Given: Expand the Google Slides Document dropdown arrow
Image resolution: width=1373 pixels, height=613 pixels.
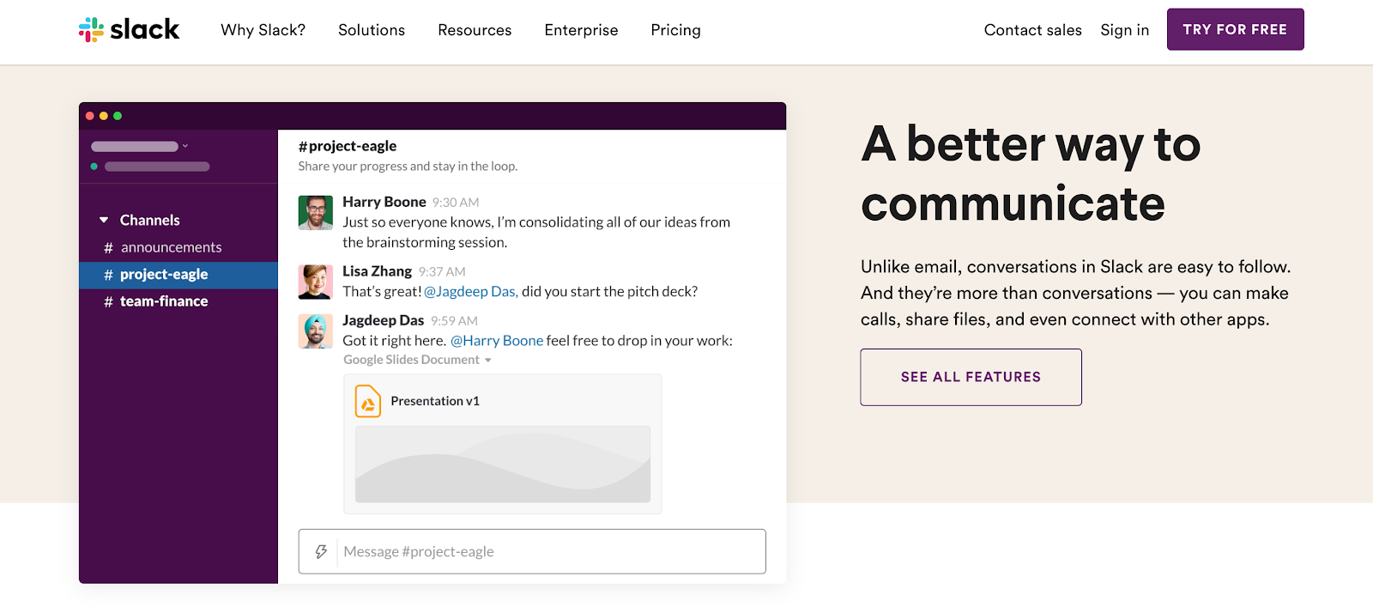Looking at the screenshot, I should pos(488,361).
